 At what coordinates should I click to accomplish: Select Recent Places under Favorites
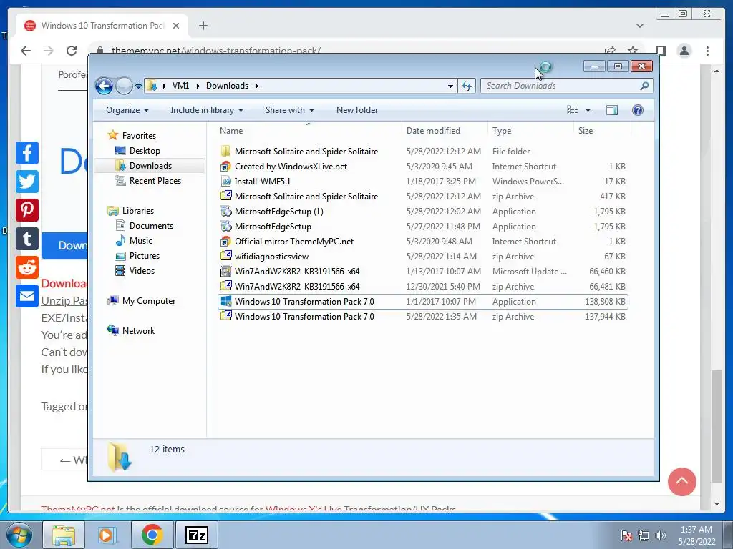155,181
